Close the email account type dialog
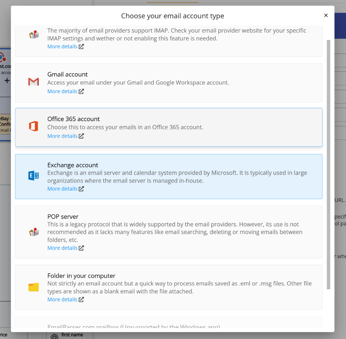Image resolution: width=346 pixels, height=339 pixels. 326,15
